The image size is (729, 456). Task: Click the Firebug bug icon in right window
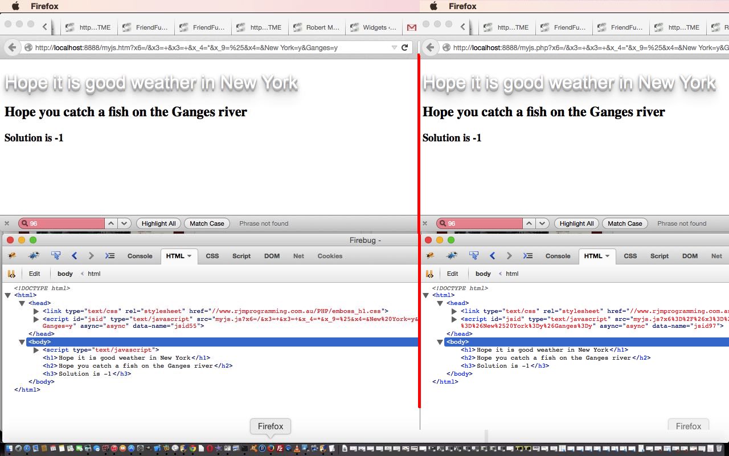429,256
